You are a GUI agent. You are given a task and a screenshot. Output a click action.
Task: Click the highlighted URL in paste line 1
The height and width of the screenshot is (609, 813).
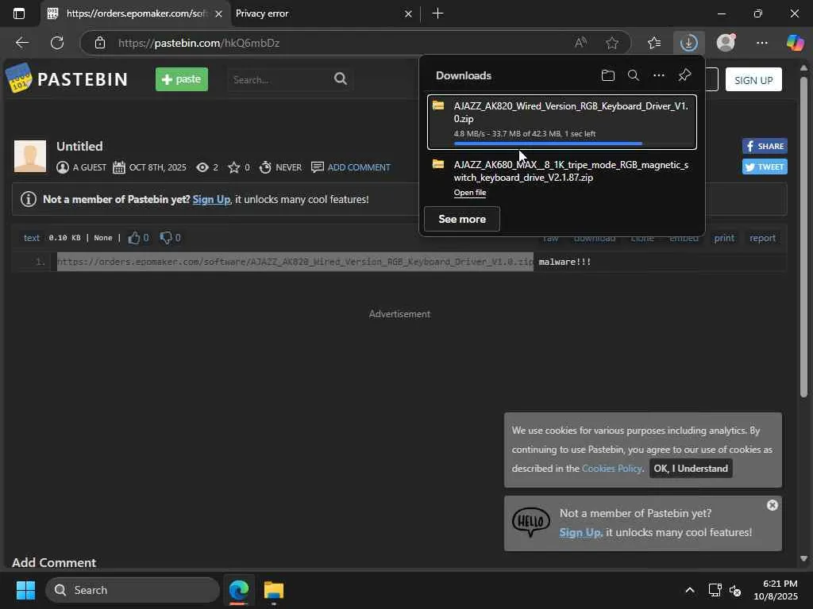coord(295,262)
